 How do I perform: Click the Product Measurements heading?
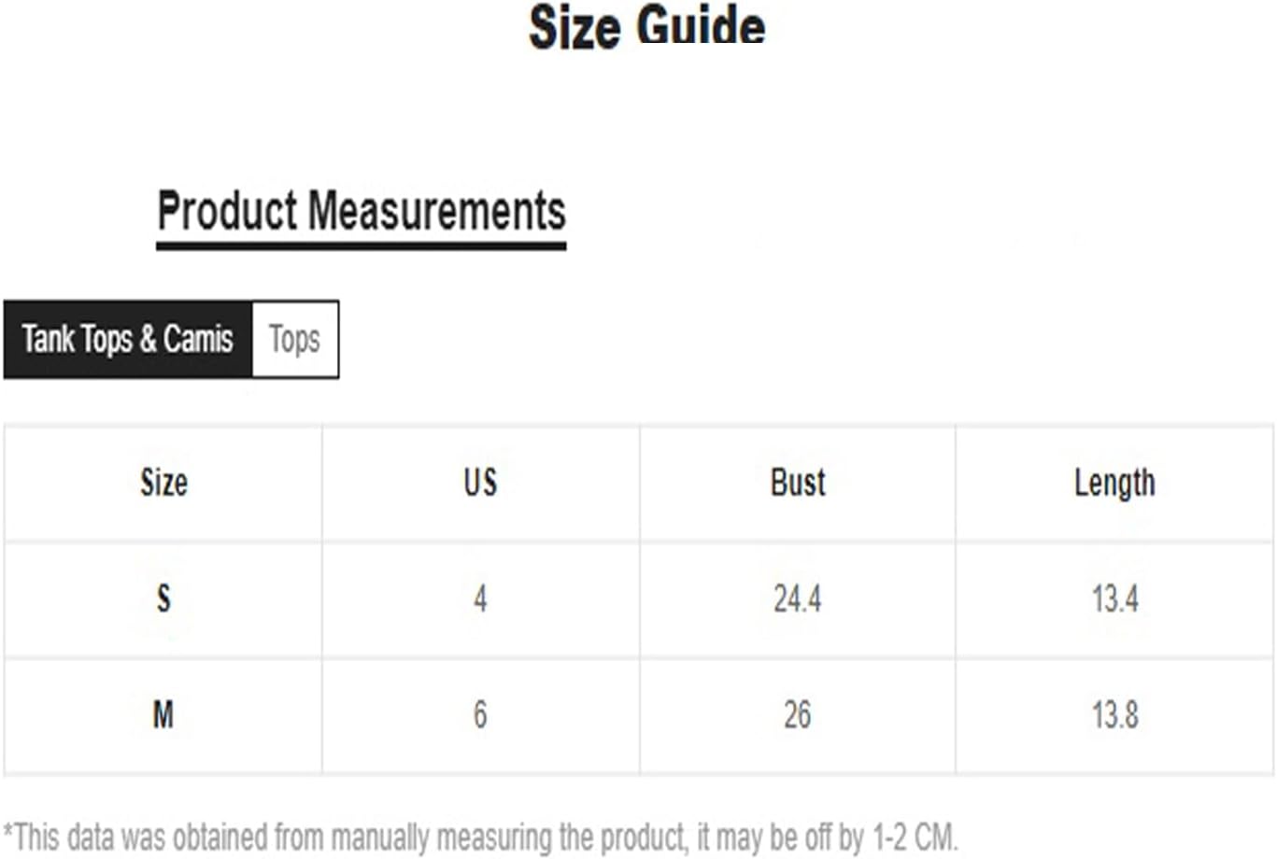tap(362, 210)
